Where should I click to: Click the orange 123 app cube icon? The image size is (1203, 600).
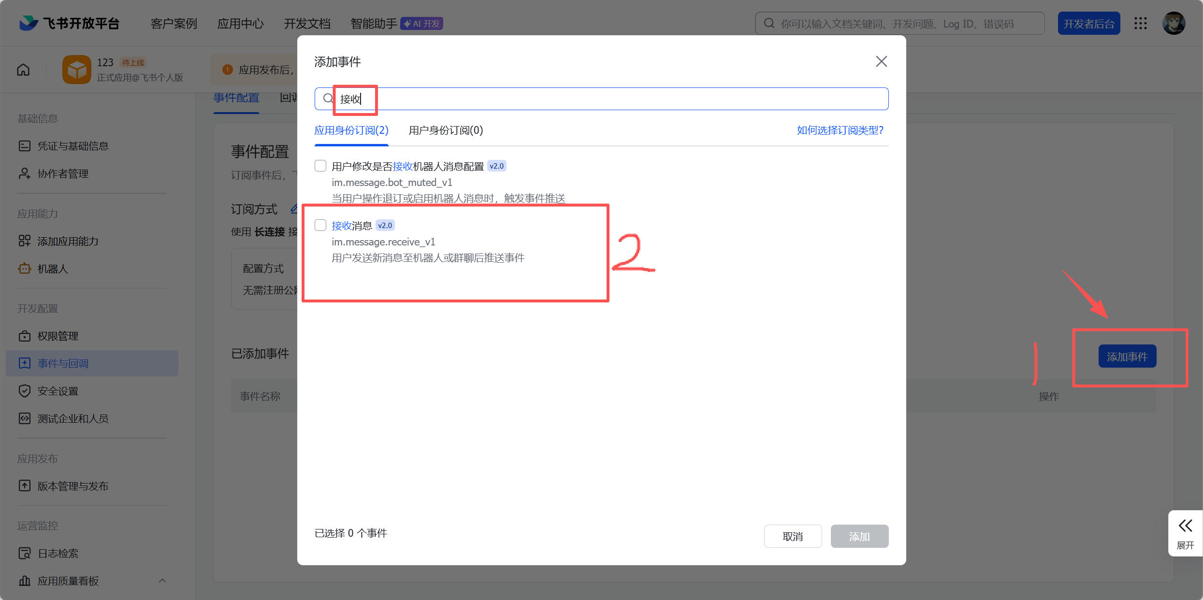(76, 70)
